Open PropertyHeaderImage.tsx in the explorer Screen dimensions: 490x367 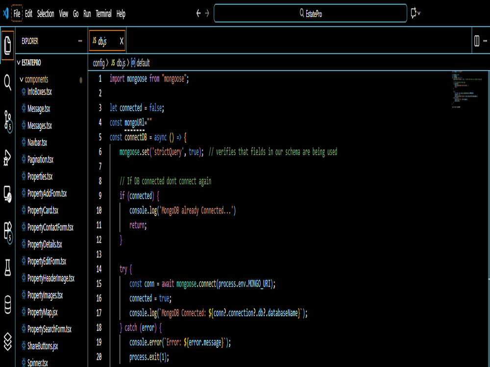tap(51, 278)
